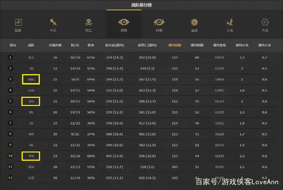Click LGD's average wards value 103
Viewport: 283px width, 190px height.
(x=175, y=178)
